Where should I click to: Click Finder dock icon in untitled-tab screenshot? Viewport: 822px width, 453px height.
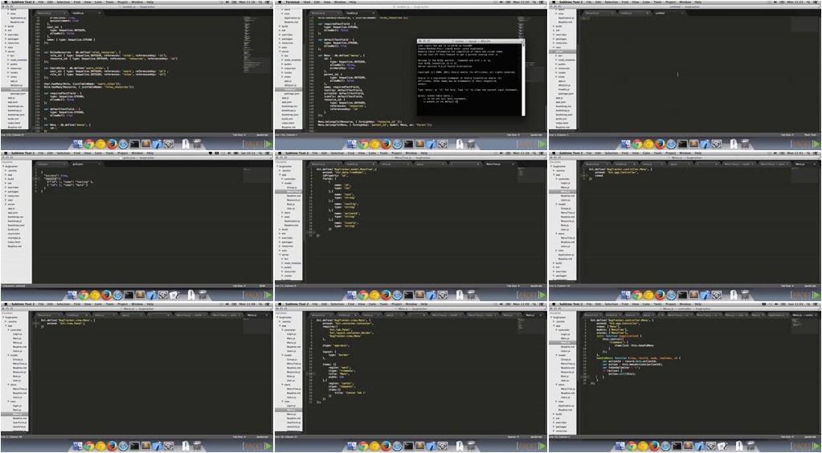click(625, 144)
